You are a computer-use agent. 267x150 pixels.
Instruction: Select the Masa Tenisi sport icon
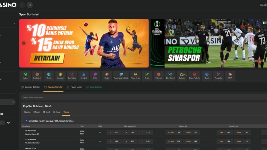[x=135, y=75]
